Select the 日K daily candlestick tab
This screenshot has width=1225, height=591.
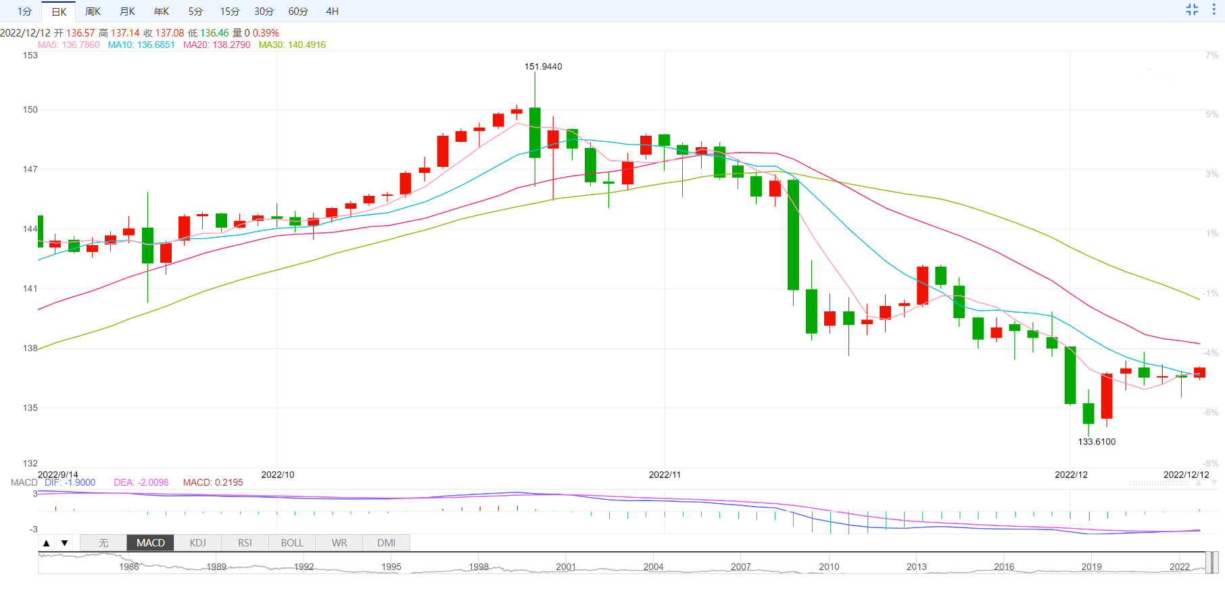(x=59, y=11)
